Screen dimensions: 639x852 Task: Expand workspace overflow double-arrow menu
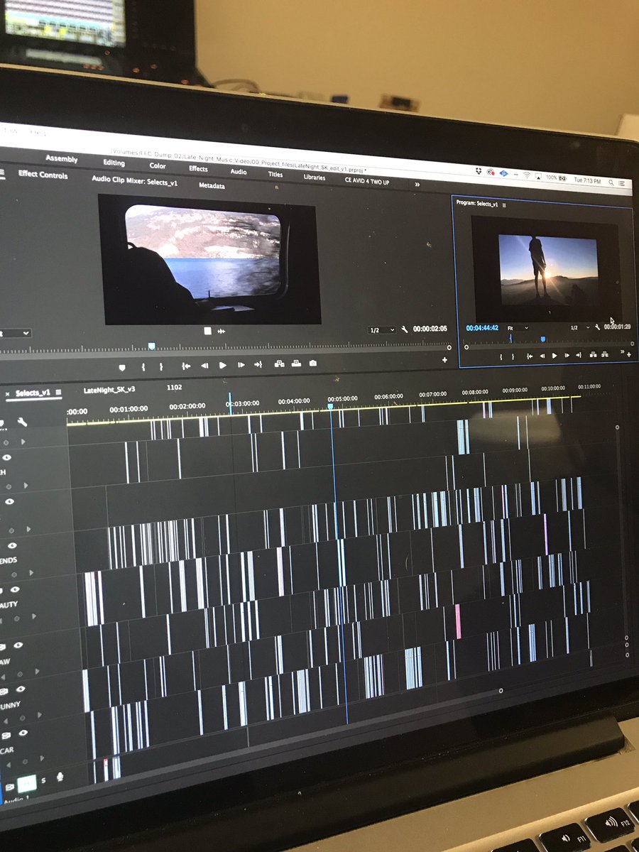[x=417, y=184]
